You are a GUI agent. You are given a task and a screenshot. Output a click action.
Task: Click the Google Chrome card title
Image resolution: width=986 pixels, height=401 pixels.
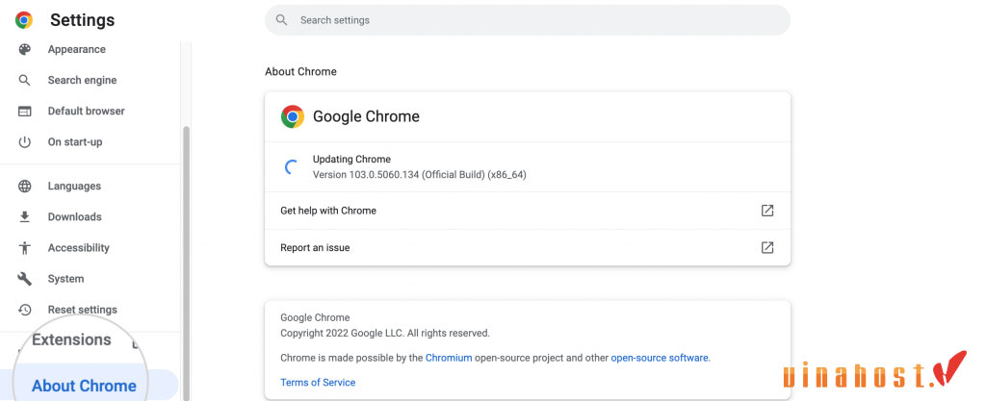pos(366,116)
